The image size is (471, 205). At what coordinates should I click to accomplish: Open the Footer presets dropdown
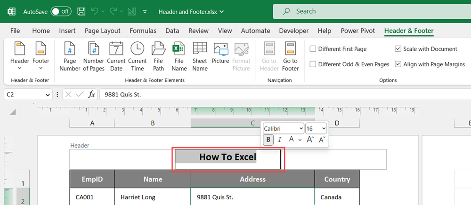41,57
